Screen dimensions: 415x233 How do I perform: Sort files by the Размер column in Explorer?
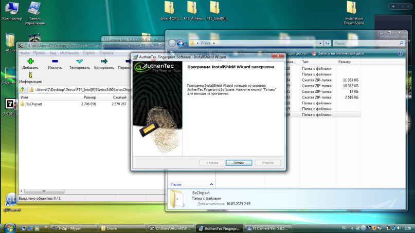coord(344,62)
